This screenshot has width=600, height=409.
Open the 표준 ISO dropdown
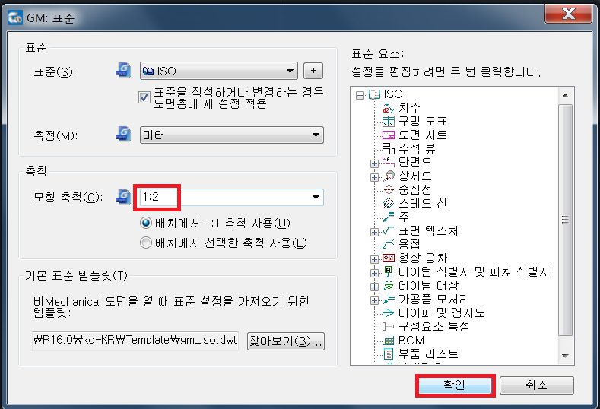point(219,71)
